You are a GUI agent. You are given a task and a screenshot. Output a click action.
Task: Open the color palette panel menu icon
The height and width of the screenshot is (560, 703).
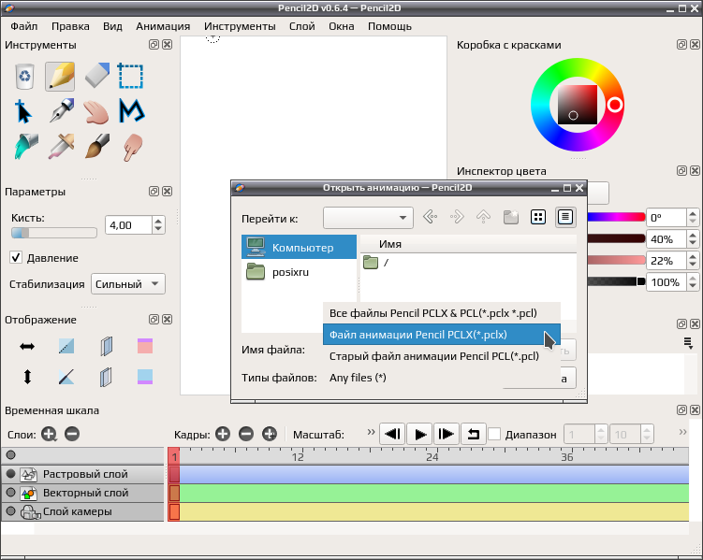[689, 343]
